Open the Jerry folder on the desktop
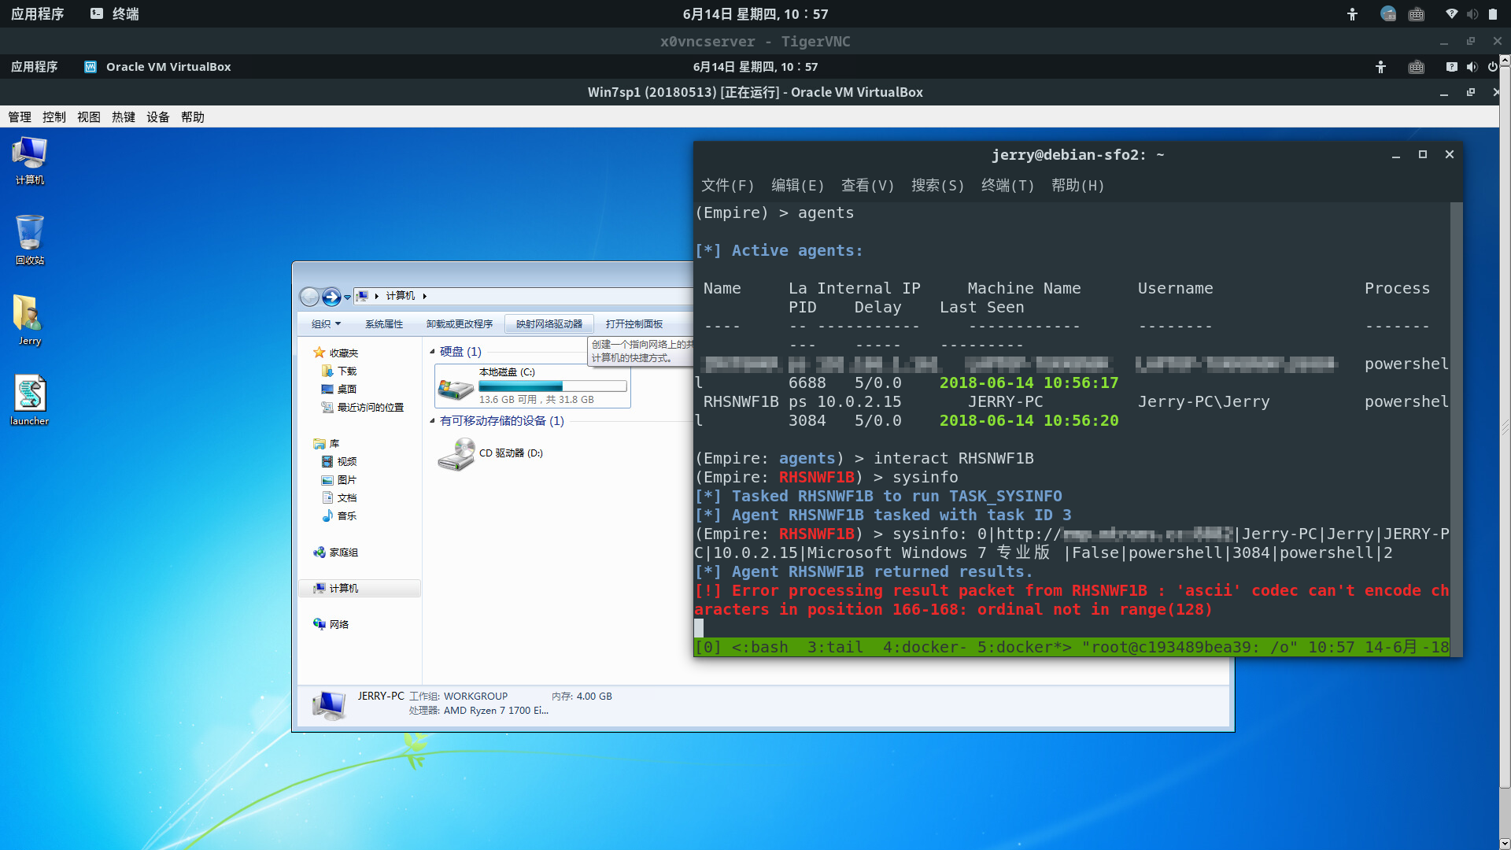Screen dimensions: 1511x850 29,319
